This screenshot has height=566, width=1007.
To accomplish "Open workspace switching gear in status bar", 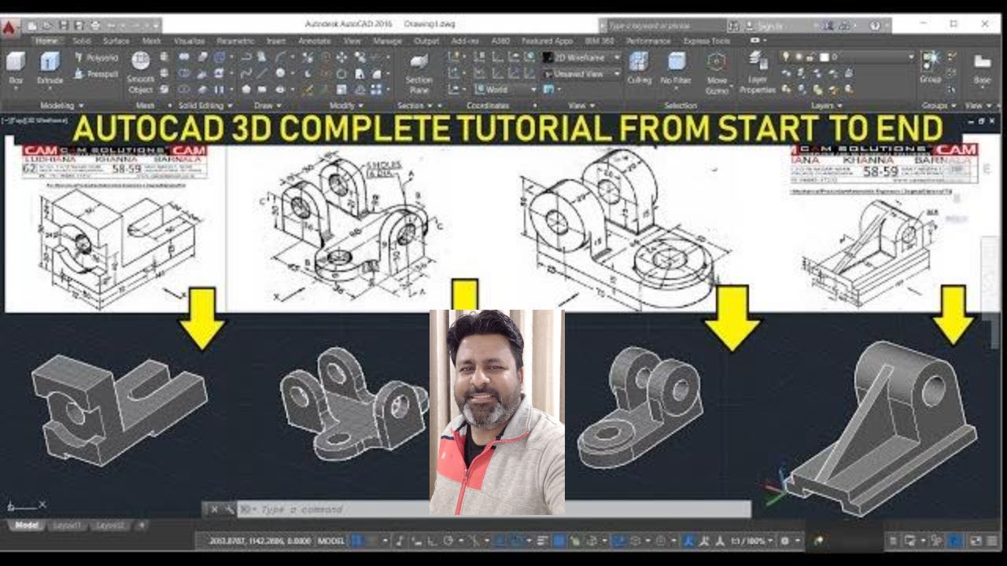I will click(x=784, y=541).
